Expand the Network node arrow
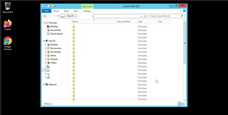 44,85
